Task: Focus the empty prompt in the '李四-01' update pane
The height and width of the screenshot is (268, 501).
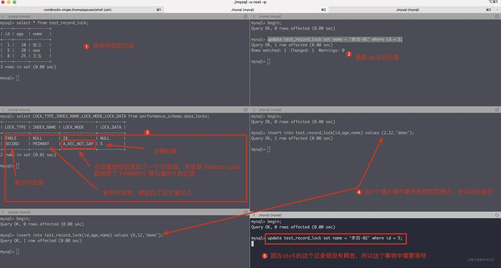Action: [x=268, y=61]
